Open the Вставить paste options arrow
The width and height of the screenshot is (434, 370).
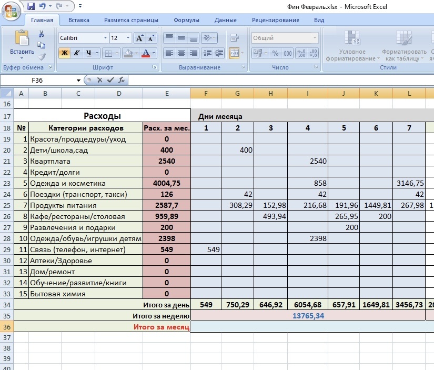[22, 58]
